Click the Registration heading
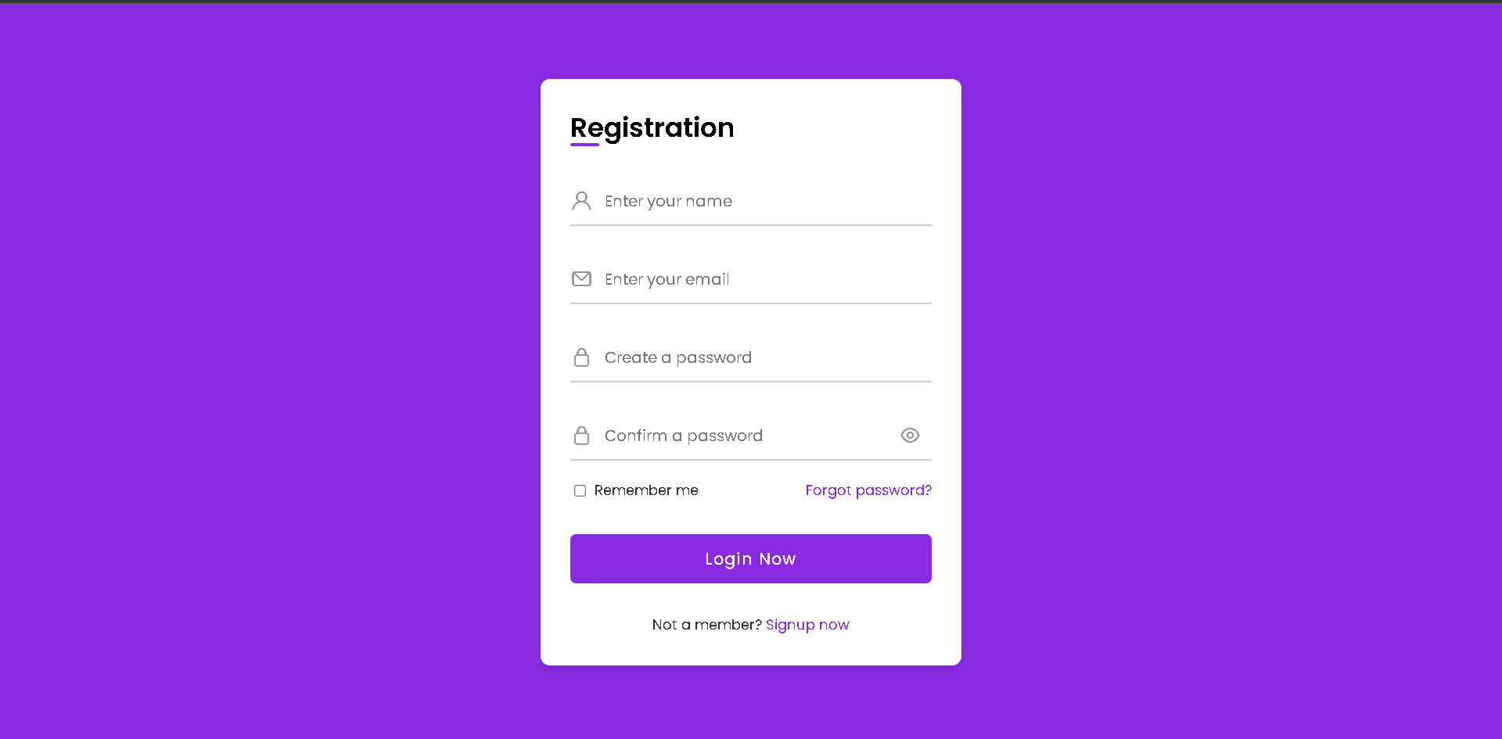Viewport: 1502px width, 739px height. tap(652, 127)
